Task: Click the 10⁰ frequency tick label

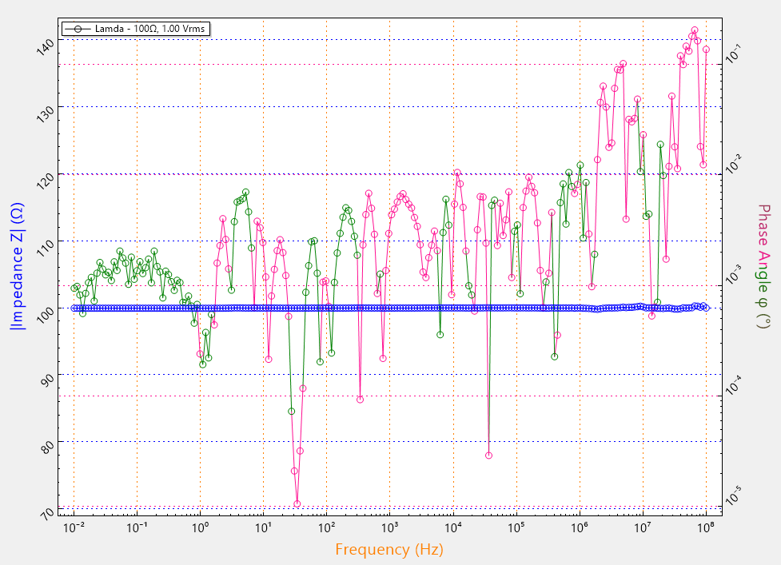Action: pos(200,527)
